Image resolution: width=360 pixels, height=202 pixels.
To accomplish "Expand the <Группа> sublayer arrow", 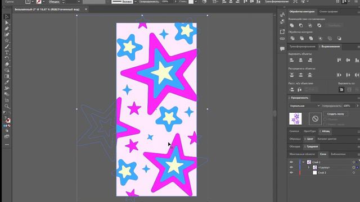I will (309, 167).
